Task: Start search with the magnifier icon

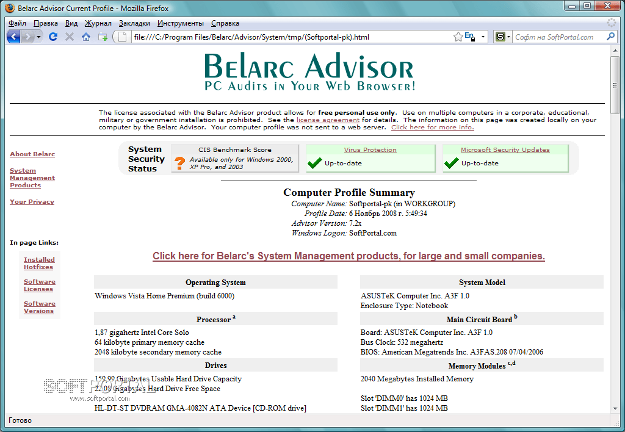Action: [610, 37]
